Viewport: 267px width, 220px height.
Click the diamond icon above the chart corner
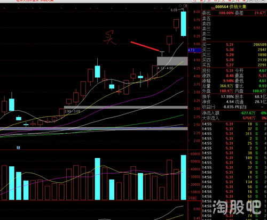tap(180, 6)
